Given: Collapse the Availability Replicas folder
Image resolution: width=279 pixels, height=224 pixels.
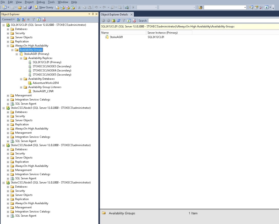Looking at the screenshot, I should click(21, 58).
